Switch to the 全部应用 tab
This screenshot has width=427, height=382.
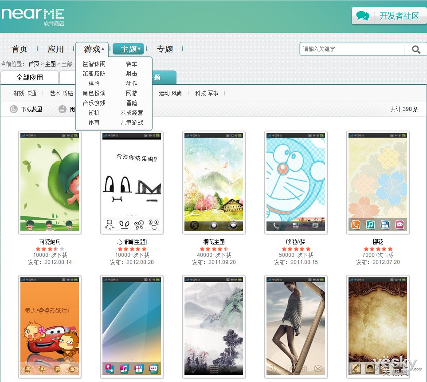coord(30,77)
